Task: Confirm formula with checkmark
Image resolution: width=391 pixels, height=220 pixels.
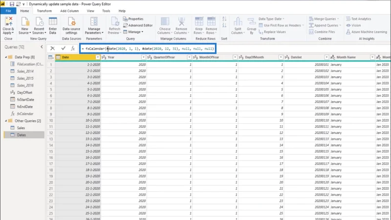Action: (64, 48)
